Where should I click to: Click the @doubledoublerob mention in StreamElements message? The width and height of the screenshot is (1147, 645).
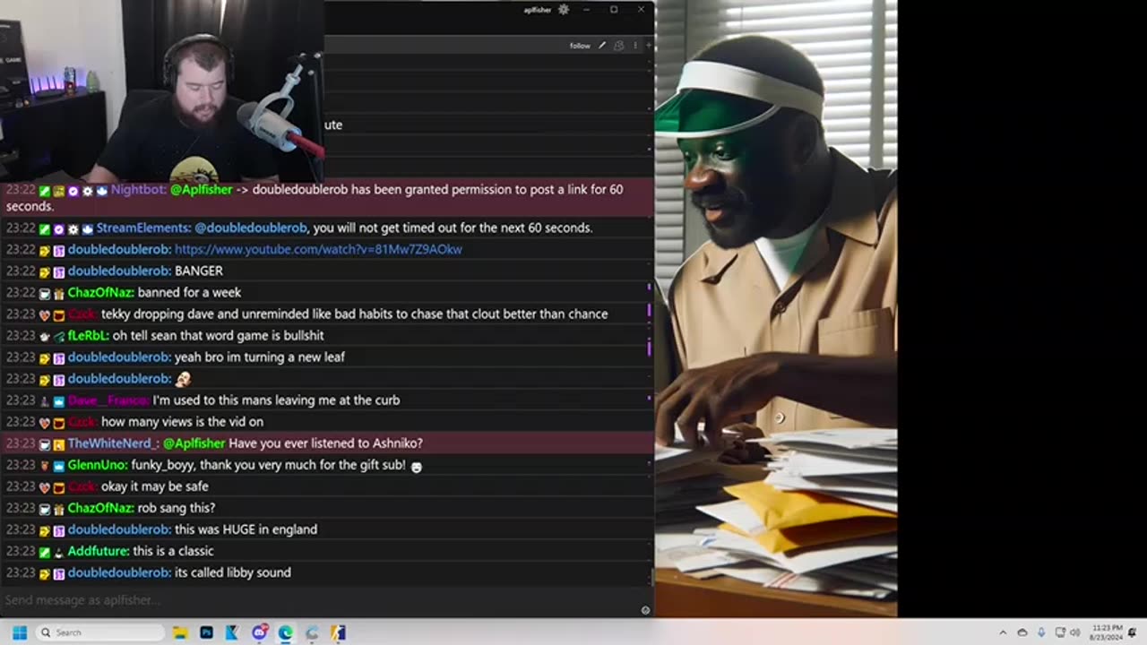[252, 228]
